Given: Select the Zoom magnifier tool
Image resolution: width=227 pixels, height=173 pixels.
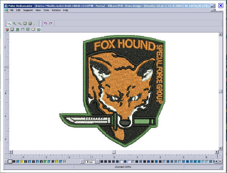Looking at the screenshot, I should pyautogui.click(x=9, y=24).
